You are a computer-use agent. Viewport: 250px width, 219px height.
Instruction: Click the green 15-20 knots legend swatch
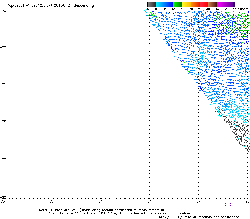pyautogui.click(x=178, y=4)
